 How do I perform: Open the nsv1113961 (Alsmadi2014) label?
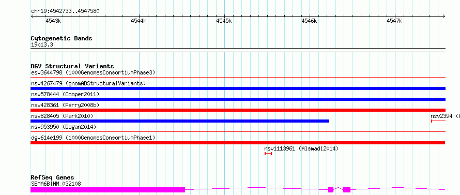coord(301,148)
